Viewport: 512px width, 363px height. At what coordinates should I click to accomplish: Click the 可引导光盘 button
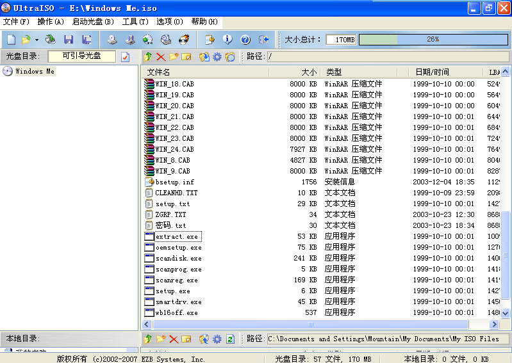(x=81, y=56)
